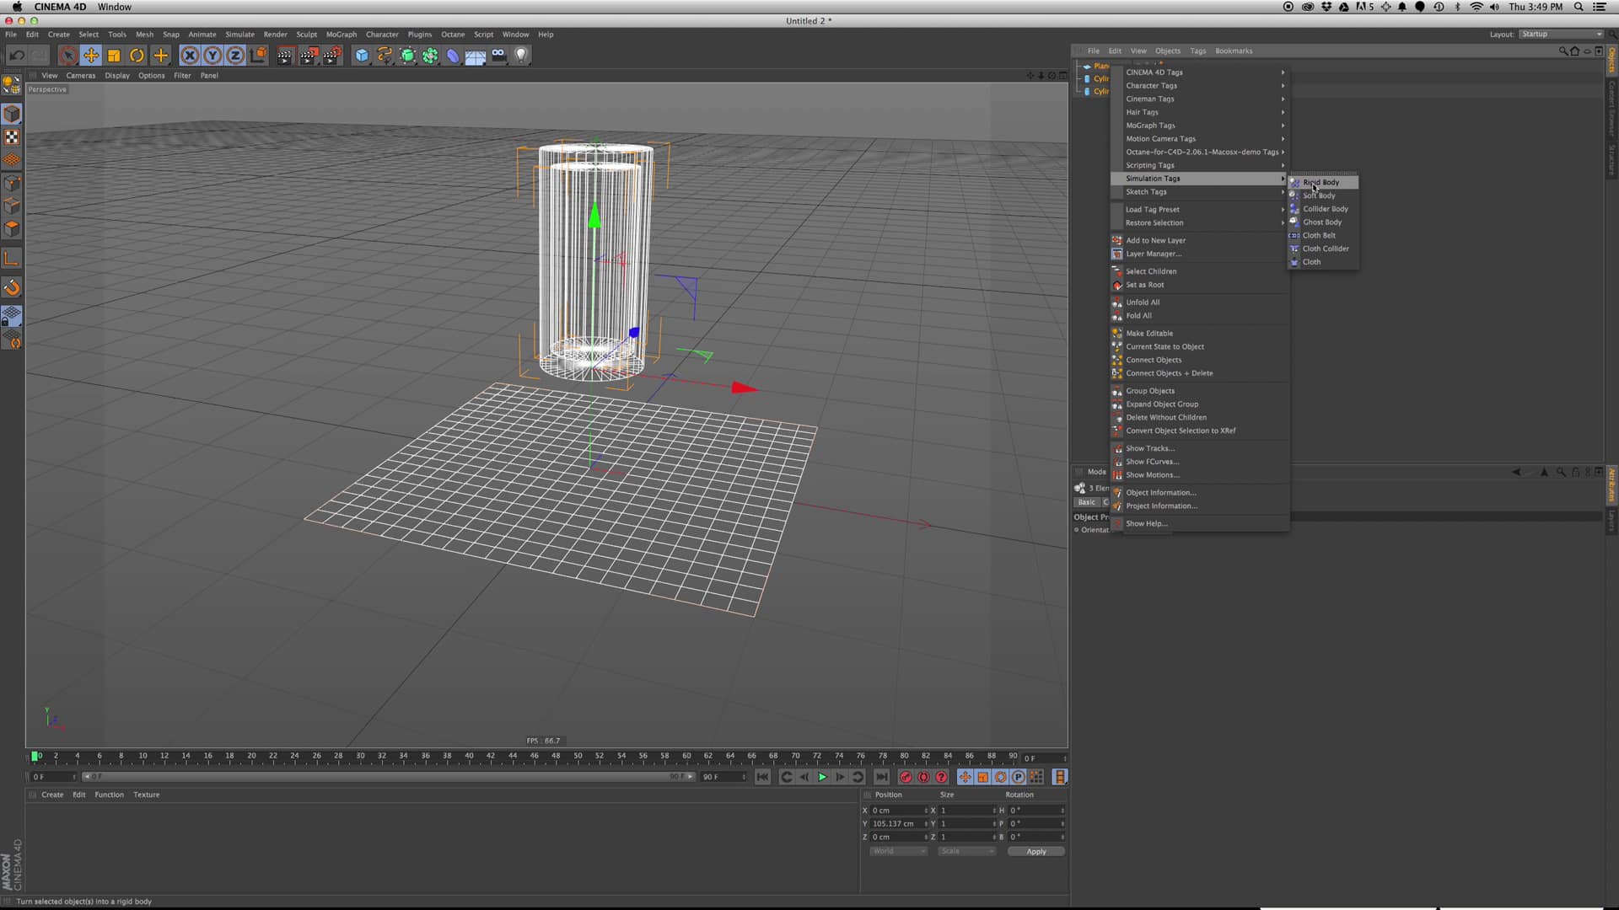Select the Camera icon in the top toolbar

pyautogui.click(x=498, y=56)
